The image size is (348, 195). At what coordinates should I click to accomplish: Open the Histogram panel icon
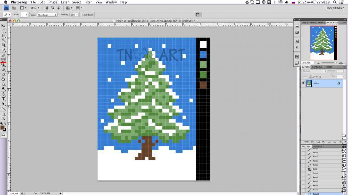click(297, 26)
